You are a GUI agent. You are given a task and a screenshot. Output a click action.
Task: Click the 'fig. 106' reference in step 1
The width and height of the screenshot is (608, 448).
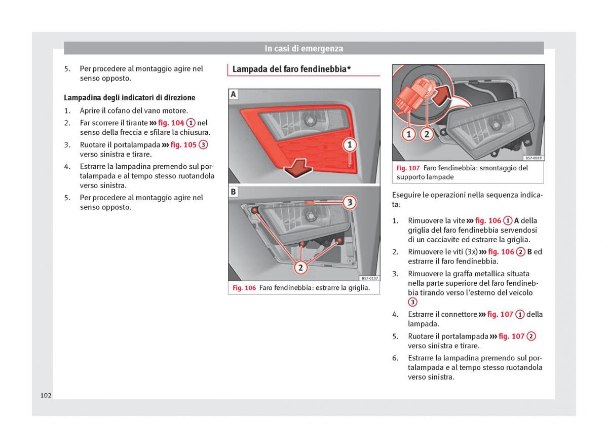(488, 220)
